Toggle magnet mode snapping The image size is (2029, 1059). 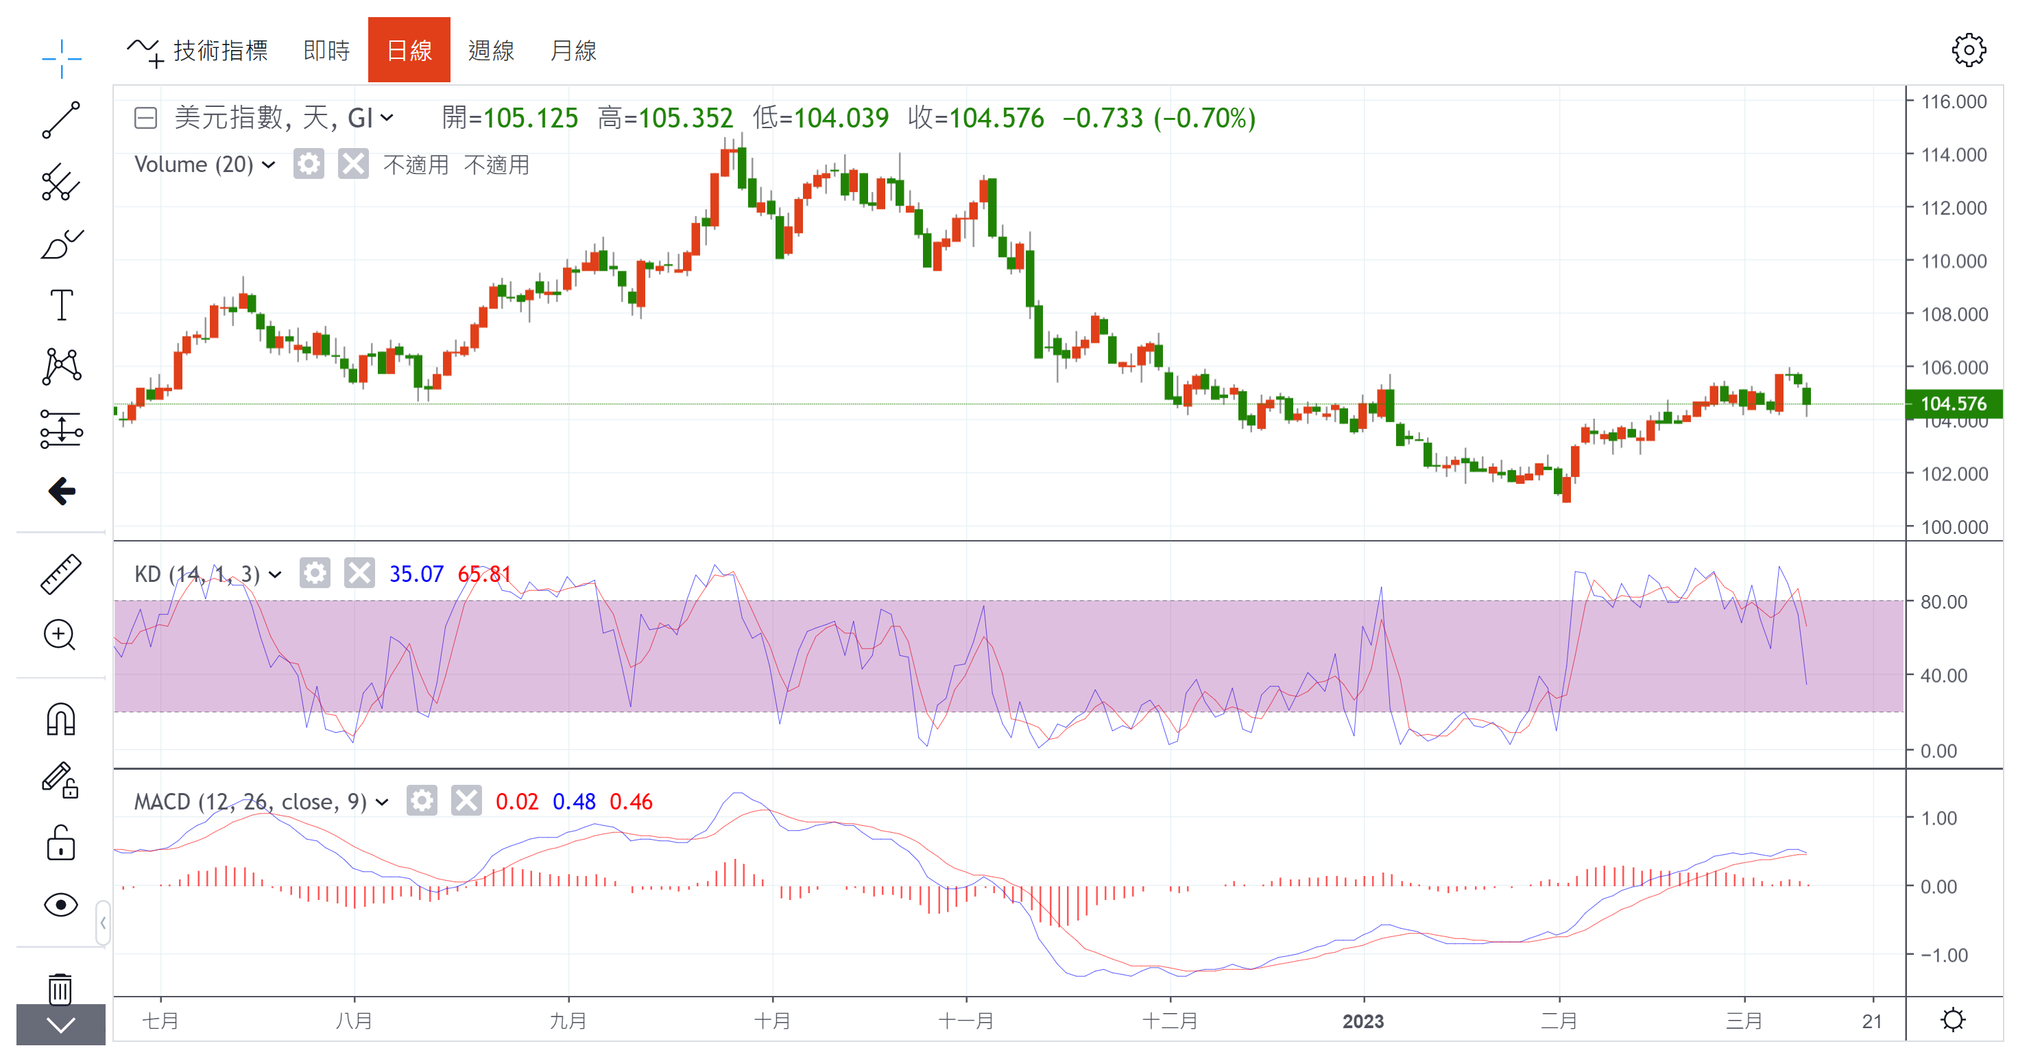pyautogui.click(x=60, y=719)
